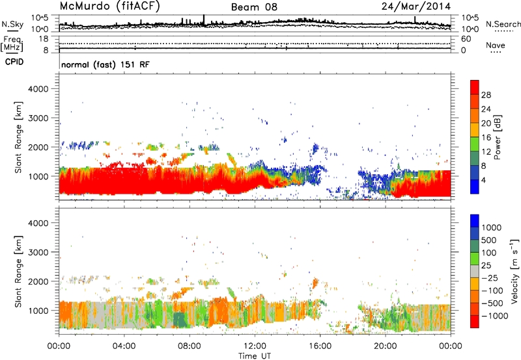This screenshot has width=521, height=360.
Task: Click the '16:00' time axis label
Action: click(x=320, y=346)
